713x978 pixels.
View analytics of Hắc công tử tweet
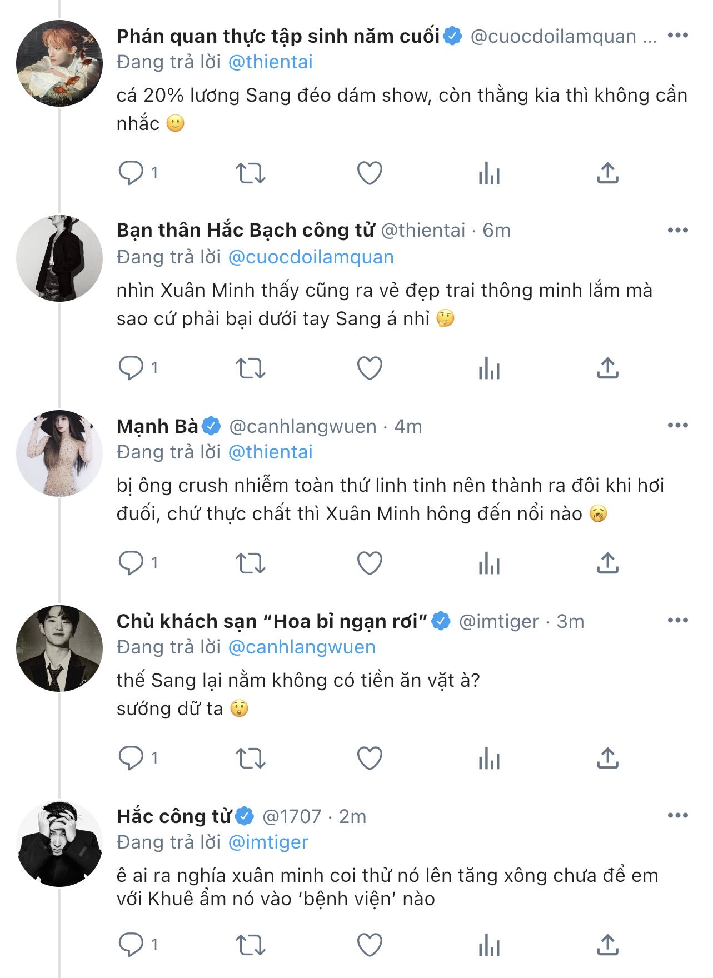coord(489,945)
